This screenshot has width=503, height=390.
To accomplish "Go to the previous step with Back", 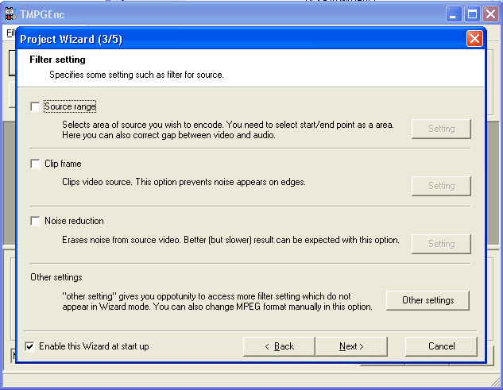I will pyautogui.click(x=279, y=346).
